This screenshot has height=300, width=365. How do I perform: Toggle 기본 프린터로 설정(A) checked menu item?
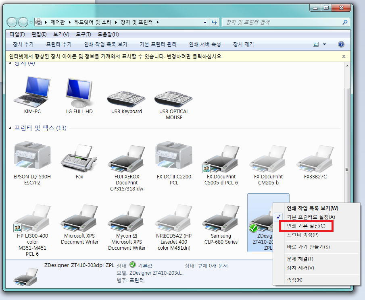click(311, 217)
